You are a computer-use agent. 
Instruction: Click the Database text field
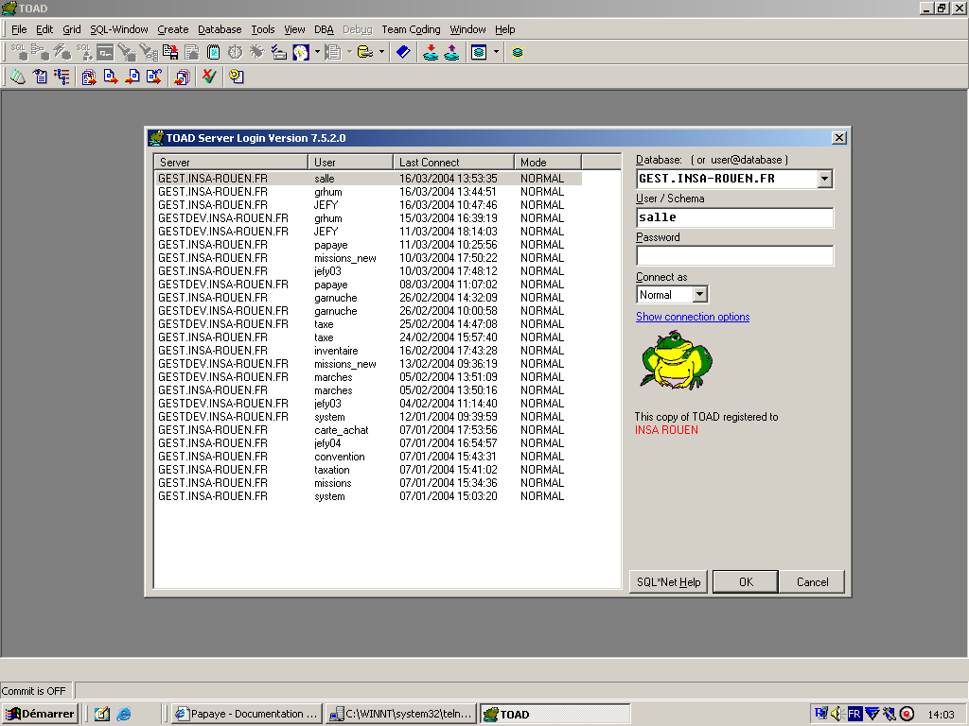tap(727, 179)
